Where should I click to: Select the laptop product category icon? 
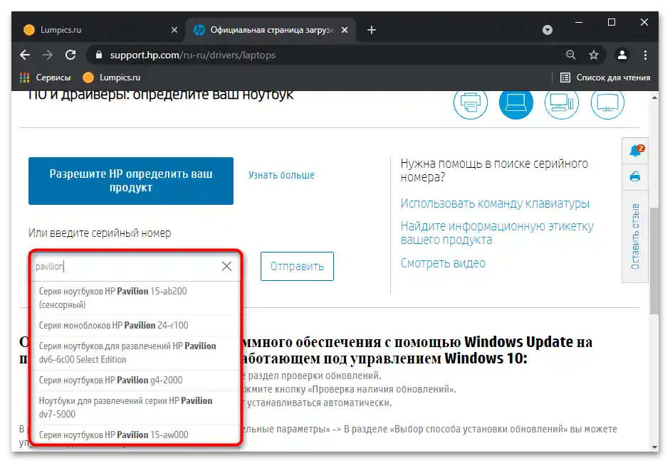tap(516, 102)
